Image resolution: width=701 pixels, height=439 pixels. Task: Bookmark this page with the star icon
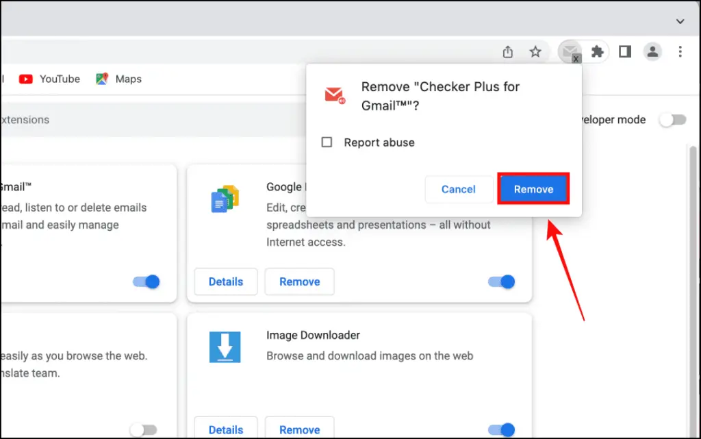click(x=535, y=52)
